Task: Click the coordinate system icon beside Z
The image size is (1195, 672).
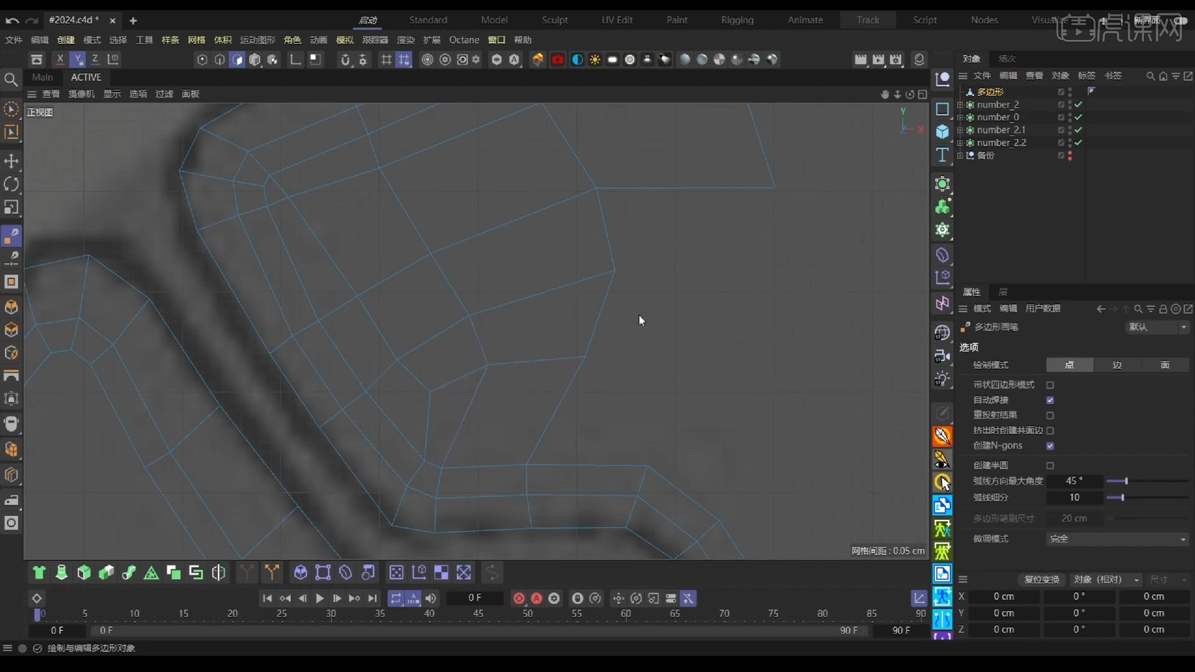Action: (113, 60)
